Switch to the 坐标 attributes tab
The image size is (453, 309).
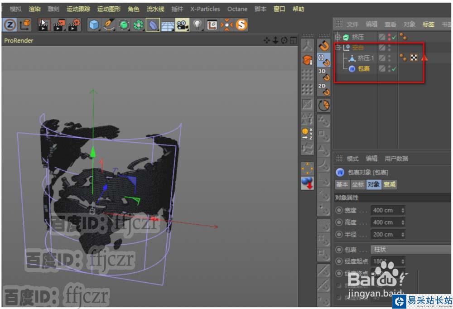pyautogui.click(x=358, y=184)
